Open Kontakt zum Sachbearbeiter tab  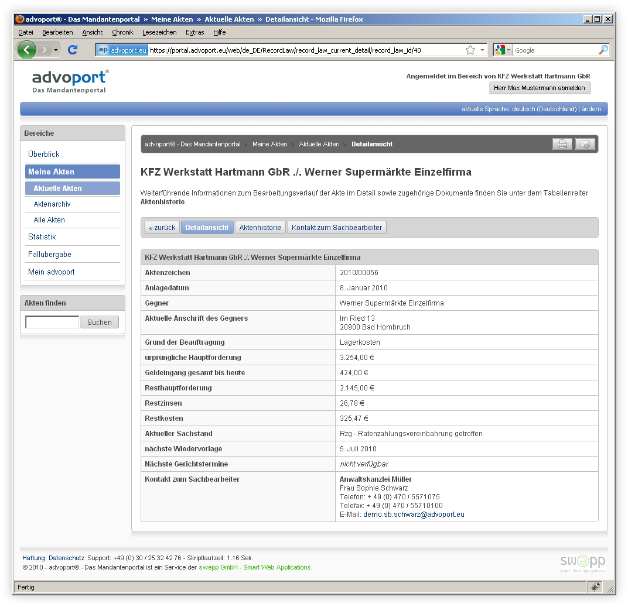tap(337, 227)
